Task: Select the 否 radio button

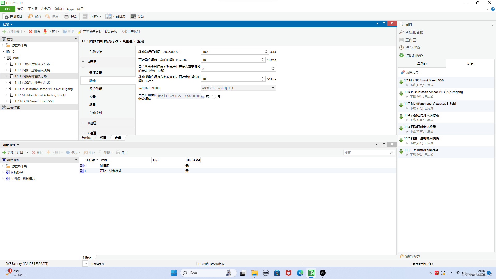Action: [x=203, y=97]
